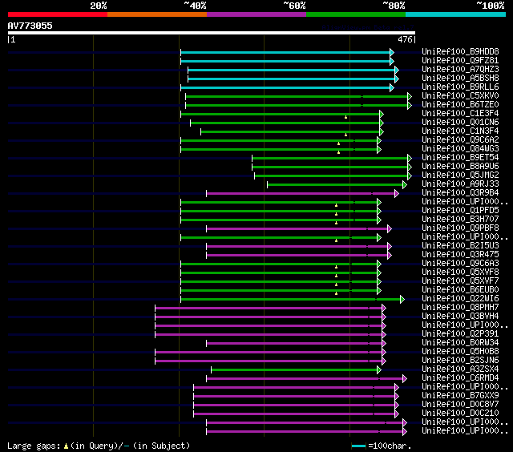Open the UniRef100_B9RLL6 hit label
The height and width of the screenshot is (452, 513).
click(460, 87)
